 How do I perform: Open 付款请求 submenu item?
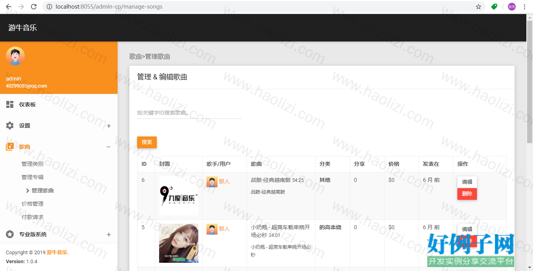[33, 217]
